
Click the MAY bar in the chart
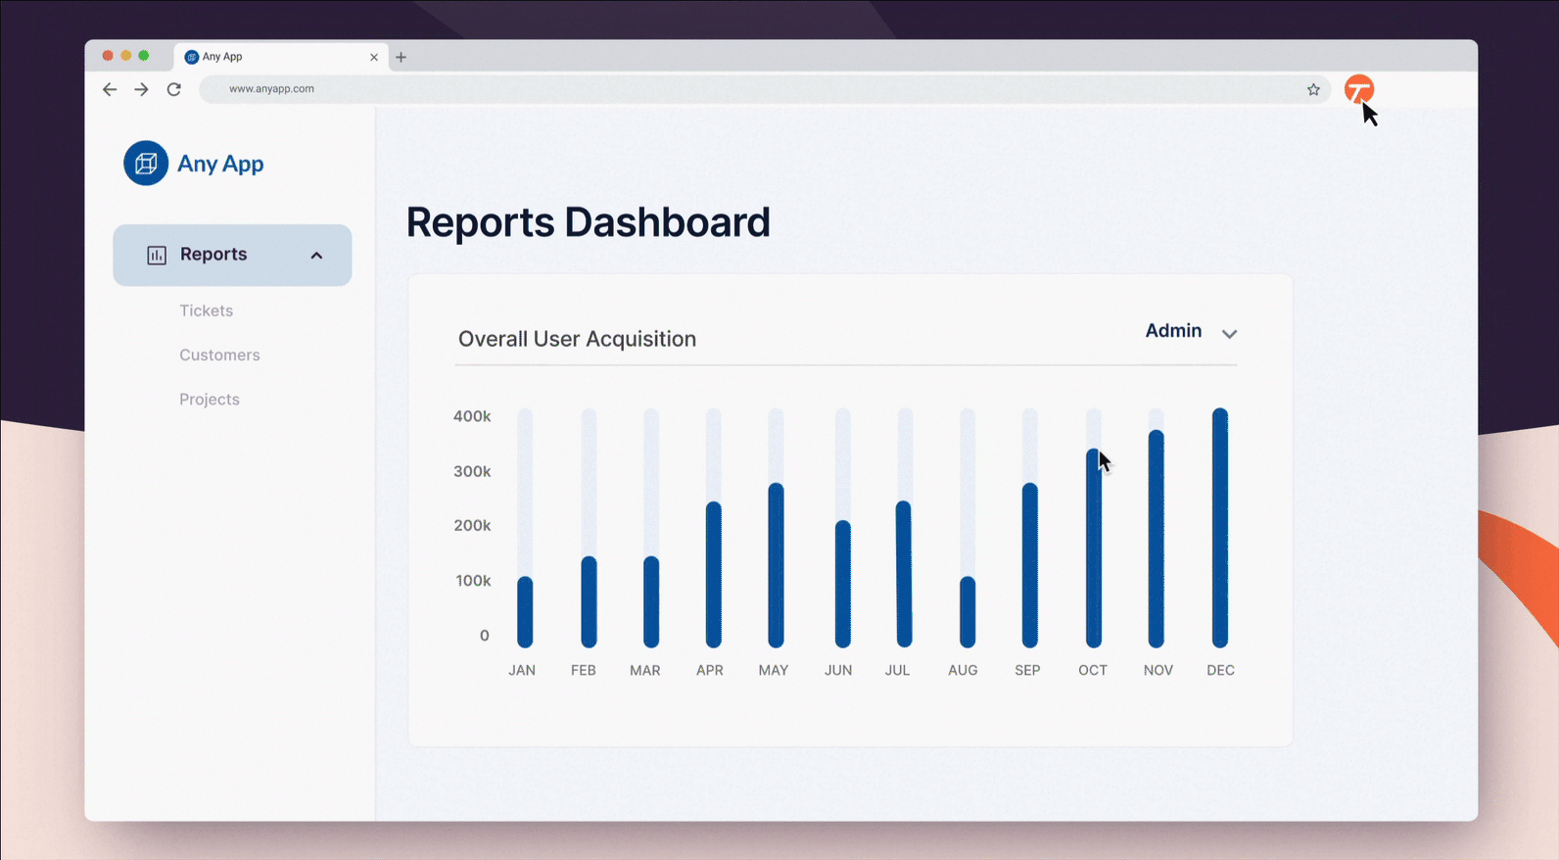tap(776, 565)
